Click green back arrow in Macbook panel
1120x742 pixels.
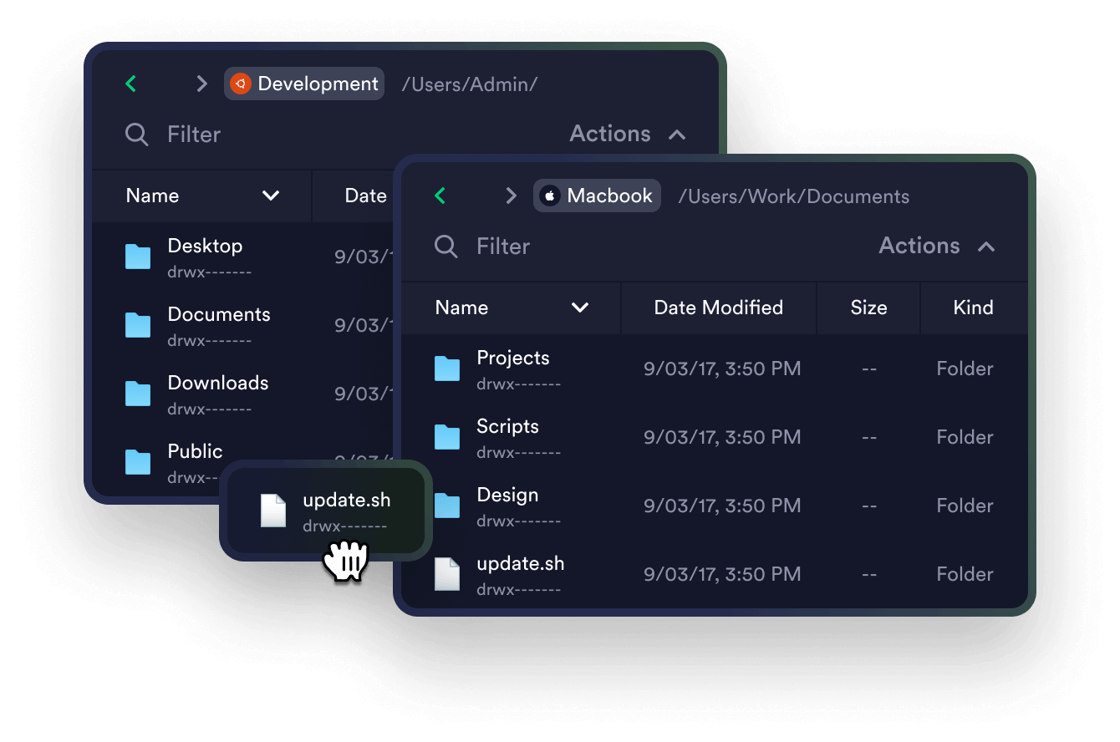coord(440,196)
